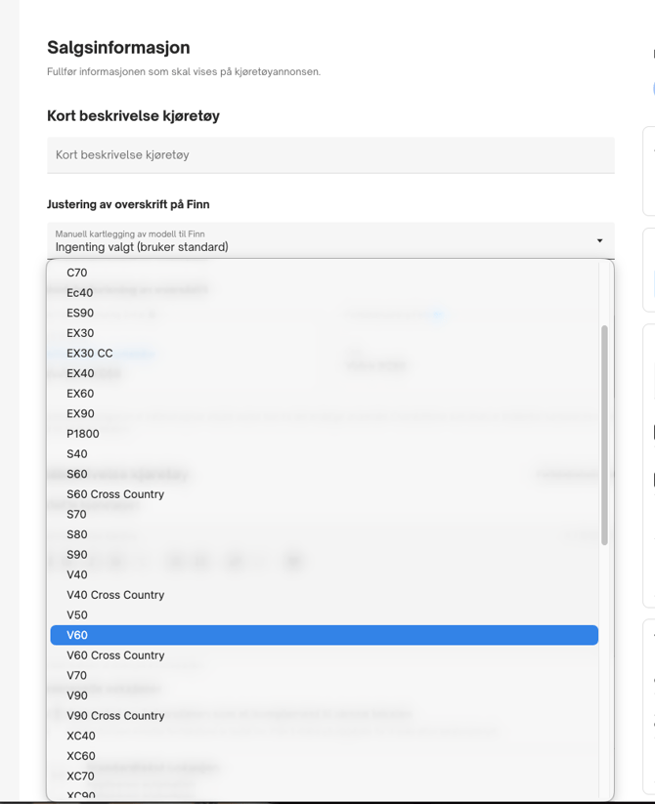Click the dropdown list scrollbar
The width and height of the screenshot is (655, 804).
(604, 435)
